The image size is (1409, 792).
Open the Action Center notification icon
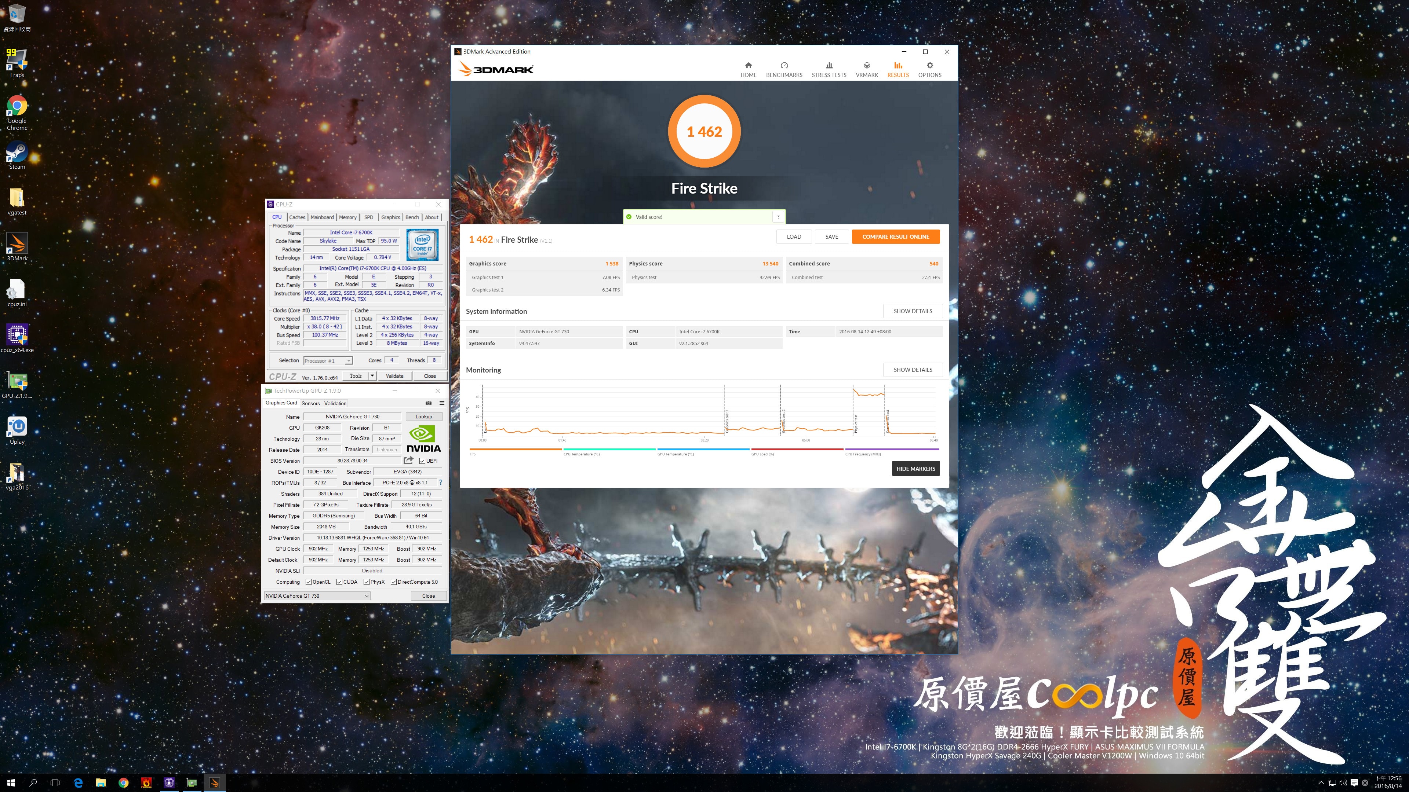(x=1354, y=783)
